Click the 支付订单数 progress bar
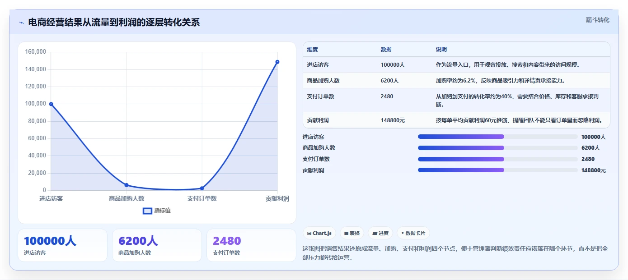The width and height of the screenshot is (628, 280). [498, 159]
